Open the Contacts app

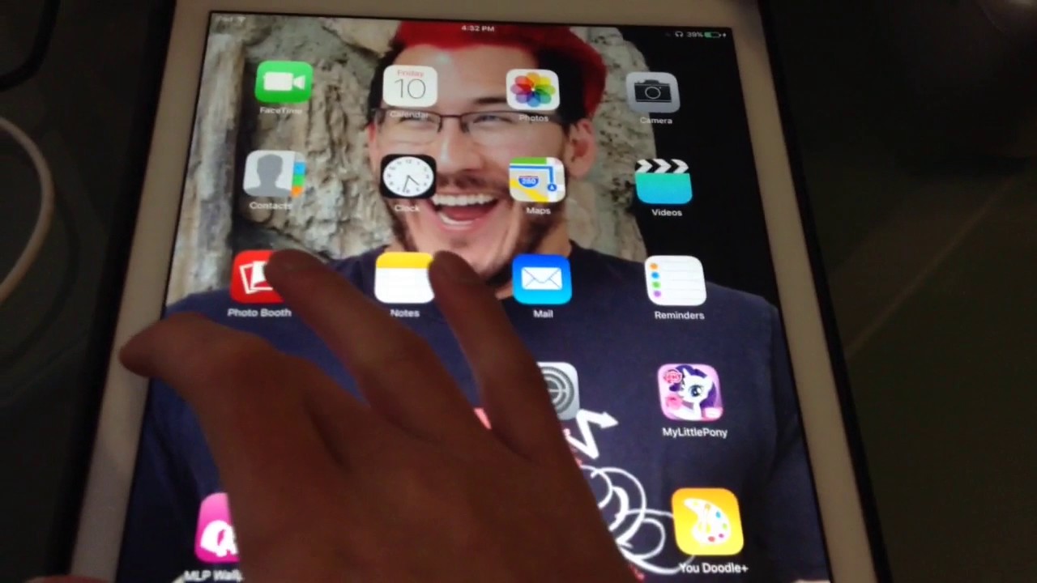[275, 174]
